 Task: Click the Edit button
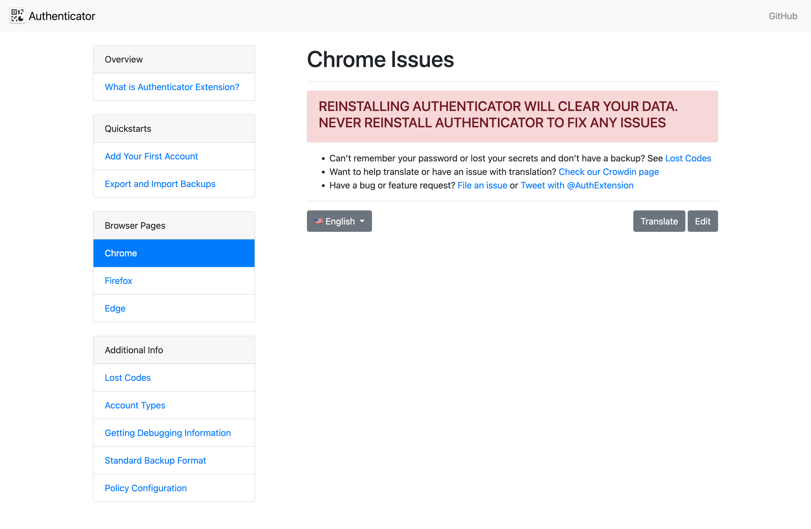(702, 221)
